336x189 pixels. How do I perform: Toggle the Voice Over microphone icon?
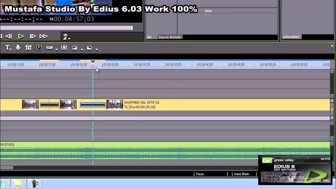[18, 48]
